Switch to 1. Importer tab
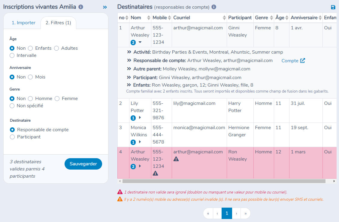The width and height of the screenshot is (339, 222). 23,23
